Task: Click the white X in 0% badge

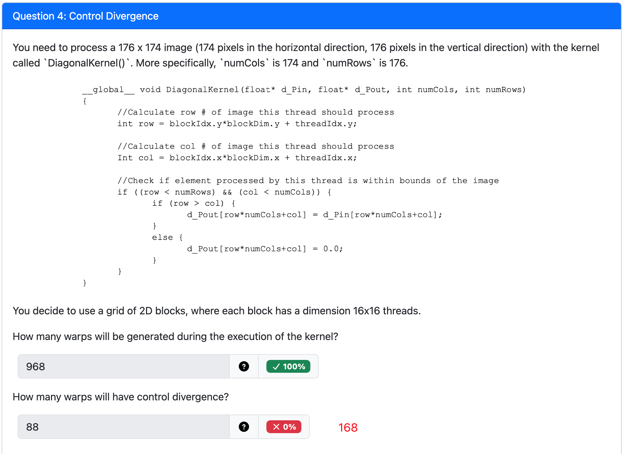Action: pyautogui.click(x=276, y=427)
